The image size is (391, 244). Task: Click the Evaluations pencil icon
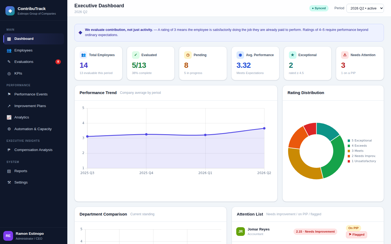click(x=9, y=62)
